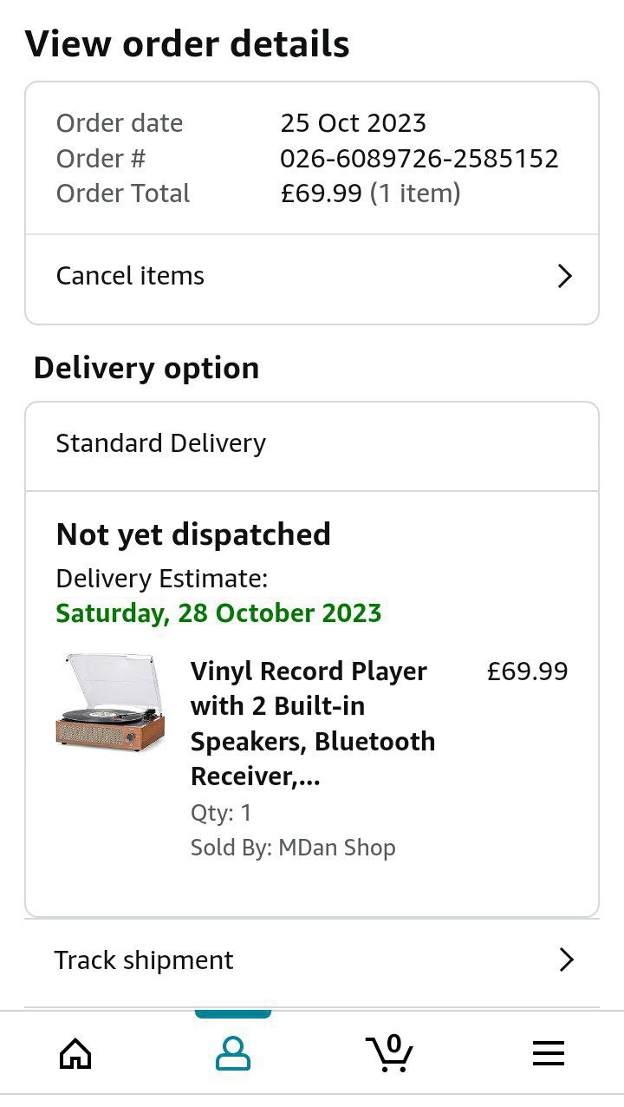Tap the order number 026-6089726-2585152

[419, 159]
